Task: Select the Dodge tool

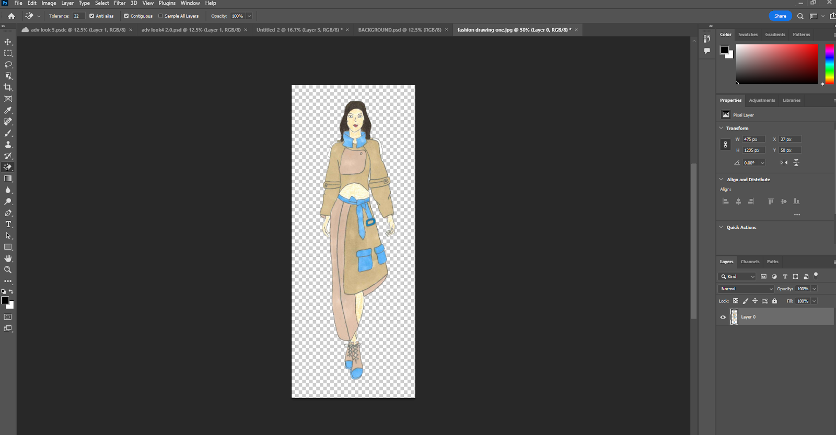Action: tap(8, 202)
